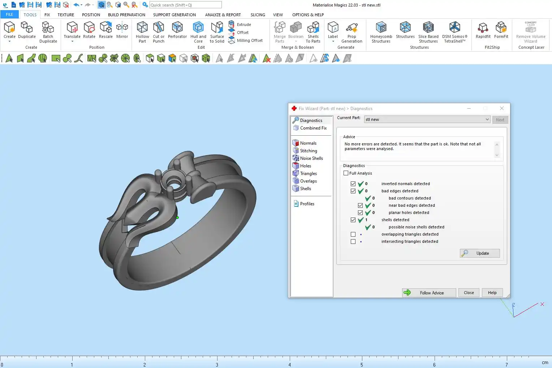
Task: Select the Cut or Punch tool
Action: click(158, 28)
